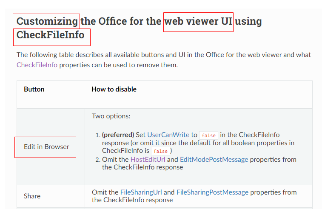Click the "false" code inside the parentheses
The height and width of the screenshot is (215, 322).
click(x=160, y=151)
